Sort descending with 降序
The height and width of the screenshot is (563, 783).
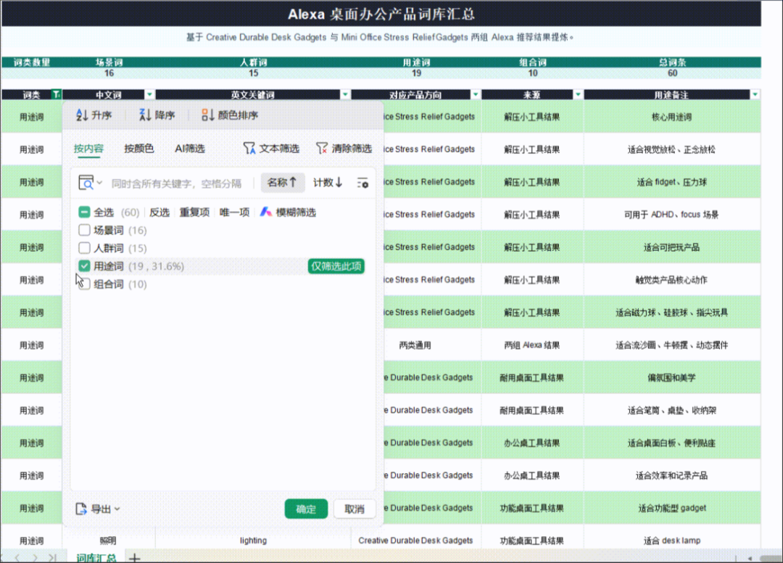157,115
